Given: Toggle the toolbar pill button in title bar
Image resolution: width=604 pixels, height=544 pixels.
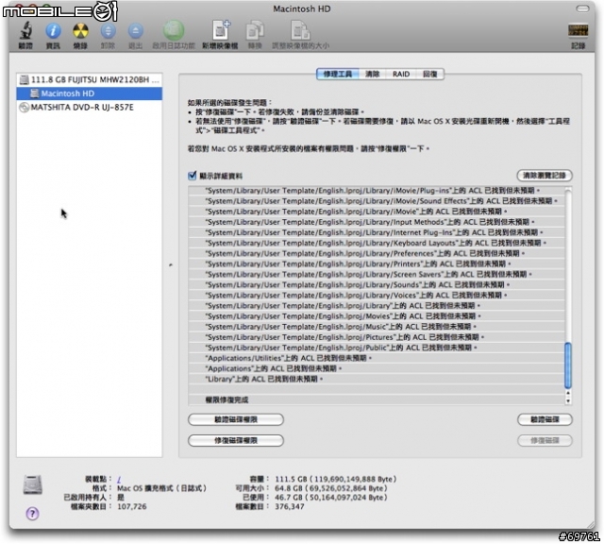Looking at the screenshot, I should tap(582, 8).
